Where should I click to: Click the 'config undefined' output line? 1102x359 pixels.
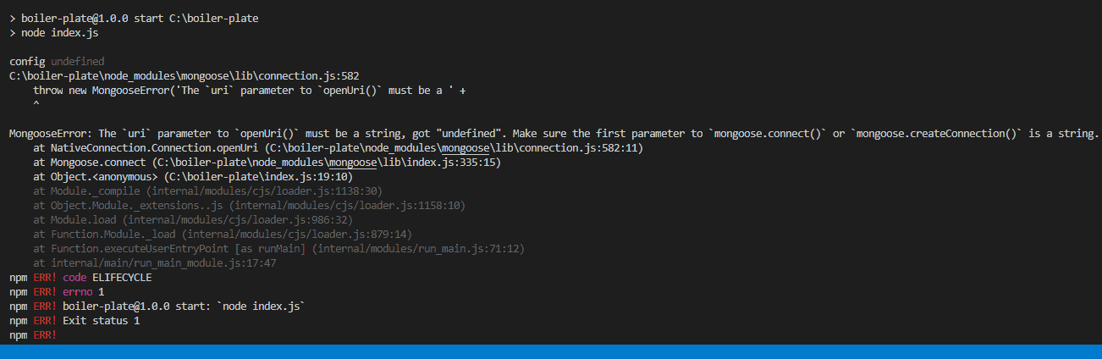[x=57, y=62]
